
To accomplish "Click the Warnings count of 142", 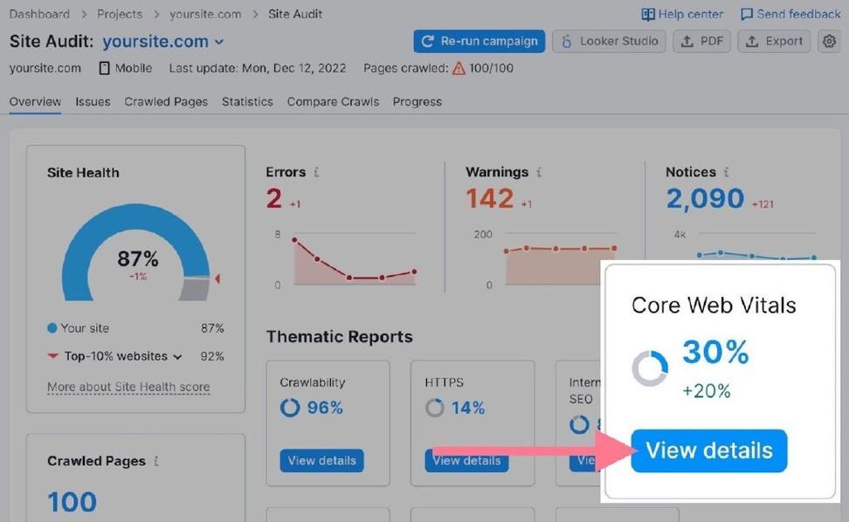I will 489,198.
